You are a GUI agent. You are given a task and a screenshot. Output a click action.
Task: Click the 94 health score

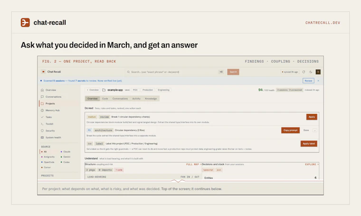[260, 90]
